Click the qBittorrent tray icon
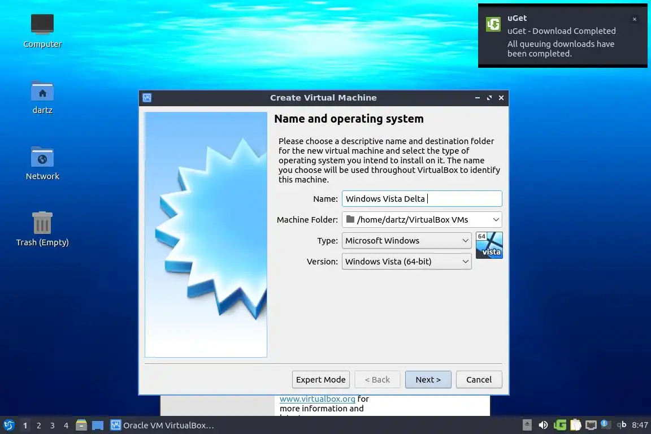The height and width of the screenshot is (434, 651). pyautogui.click(x=621, y=424)
